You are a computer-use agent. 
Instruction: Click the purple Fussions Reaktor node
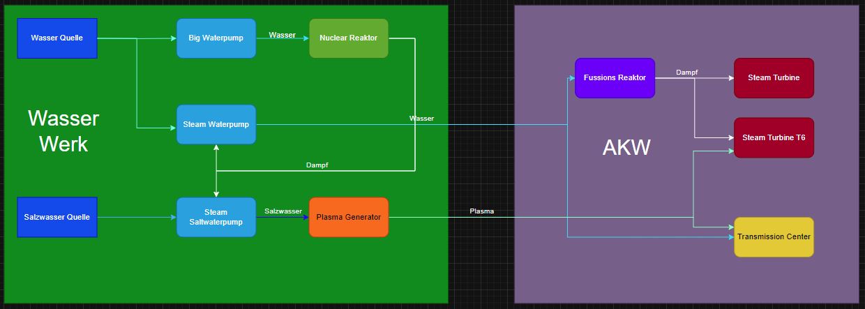[x=615, y=78]
